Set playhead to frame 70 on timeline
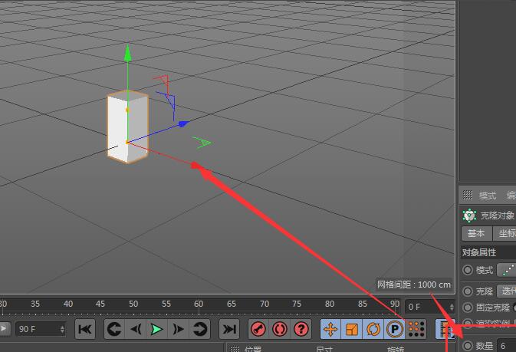This screenshot has height=352, width=516. click(265, 304)
